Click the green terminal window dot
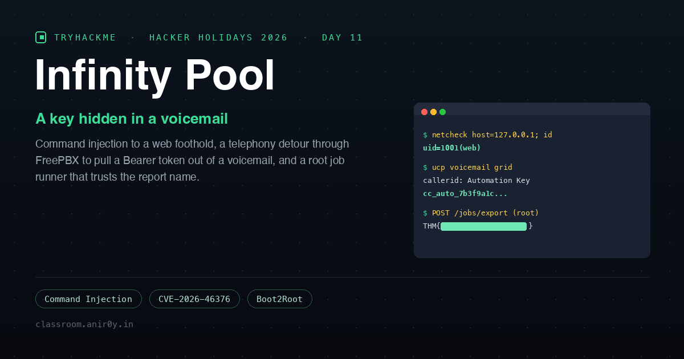The image size is (684, 359). point(442,112)
